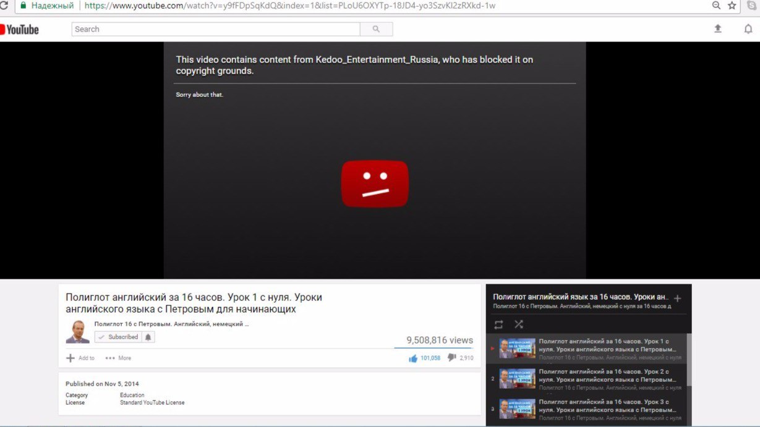The height and width of the screenshot is (427, 760).
Task: Expand the More options menu
Action: click(118, 358)
